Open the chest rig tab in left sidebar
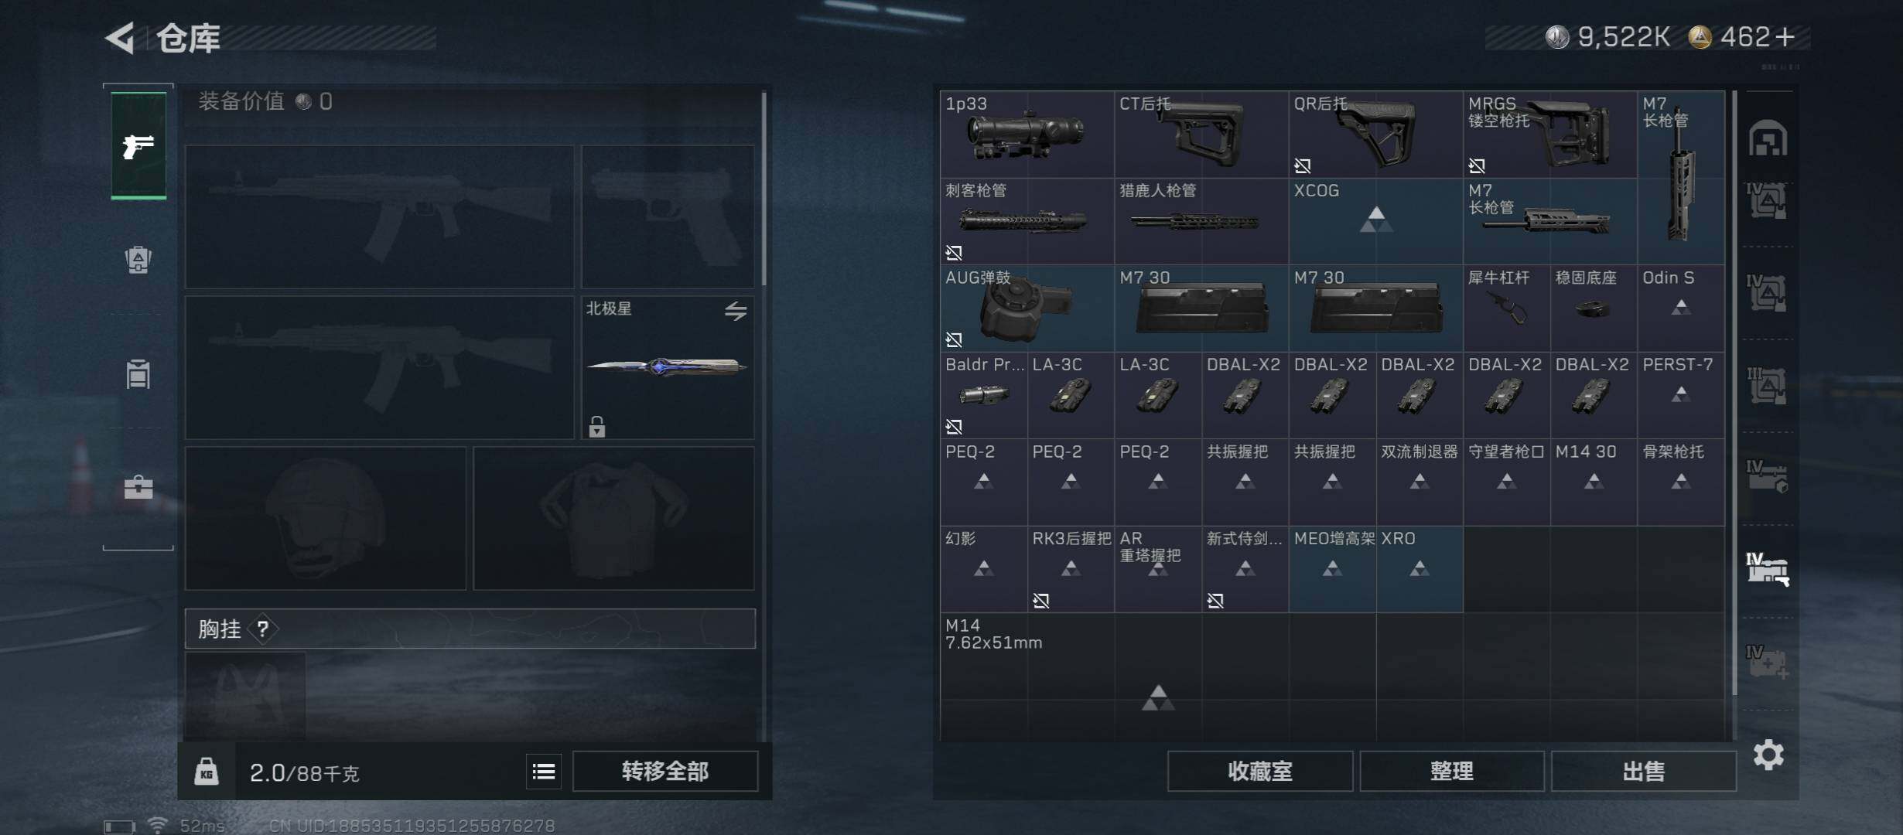The image size is (1903, 835). (x=138, y=374)
